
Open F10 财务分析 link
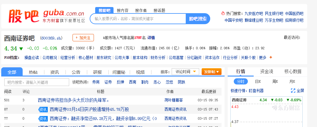[158, 58]
